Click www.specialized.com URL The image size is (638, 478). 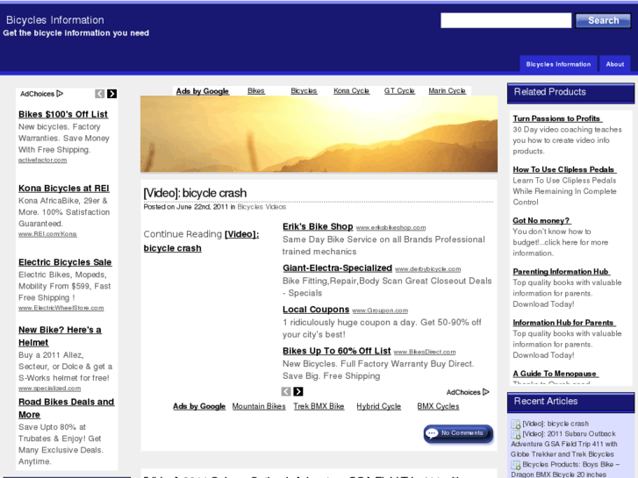pyautogui.click(x=50, y=389)
